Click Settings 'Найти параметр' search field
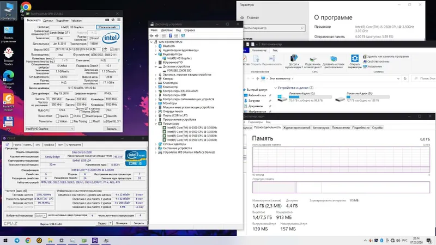This screenshot has height=245, width=436. pyautogui.click(x=274, y=28)
